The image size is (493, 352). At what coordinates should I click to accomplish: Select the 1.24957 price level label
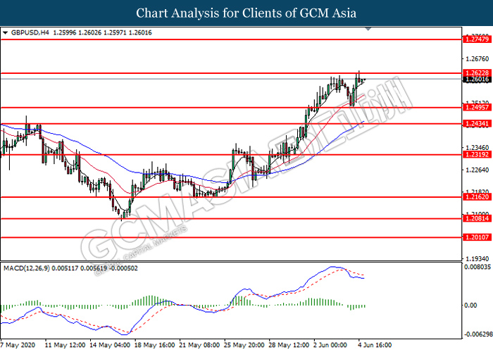(x=477, y=107)
